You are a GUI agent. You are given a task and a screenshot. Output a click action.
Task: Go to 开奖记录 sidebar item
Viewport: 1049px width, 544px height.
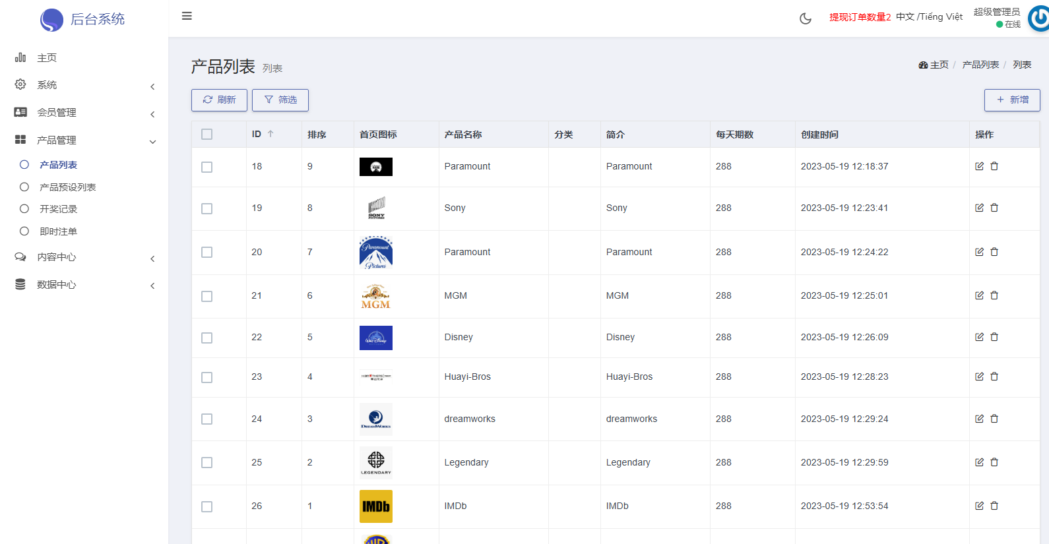tap(58, 209)
